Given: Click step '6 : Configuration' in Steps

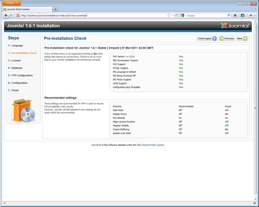Looking at the screenshot, I should coord(18,83).
